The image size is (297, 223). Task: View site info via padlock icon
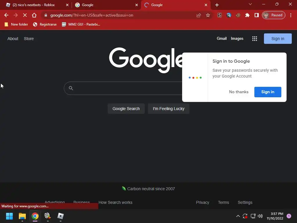pyautogui.click(x=46, y=15)
